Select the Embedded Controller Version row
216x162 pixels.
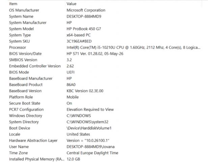click(x=105, y=66)
